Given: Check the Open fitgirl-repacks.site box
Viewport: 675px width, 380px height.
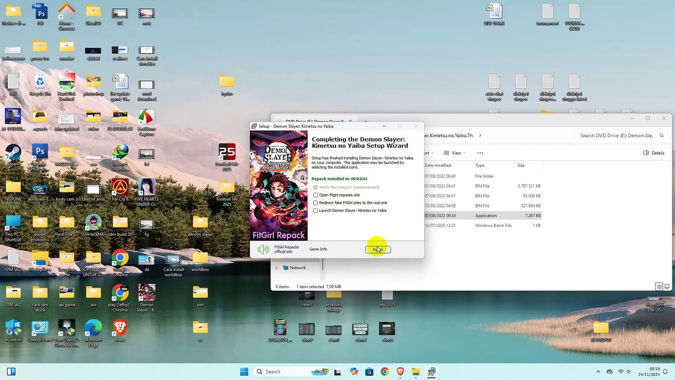Looking at the screenshot, I should pyautogui.click(x=315, y=195).
